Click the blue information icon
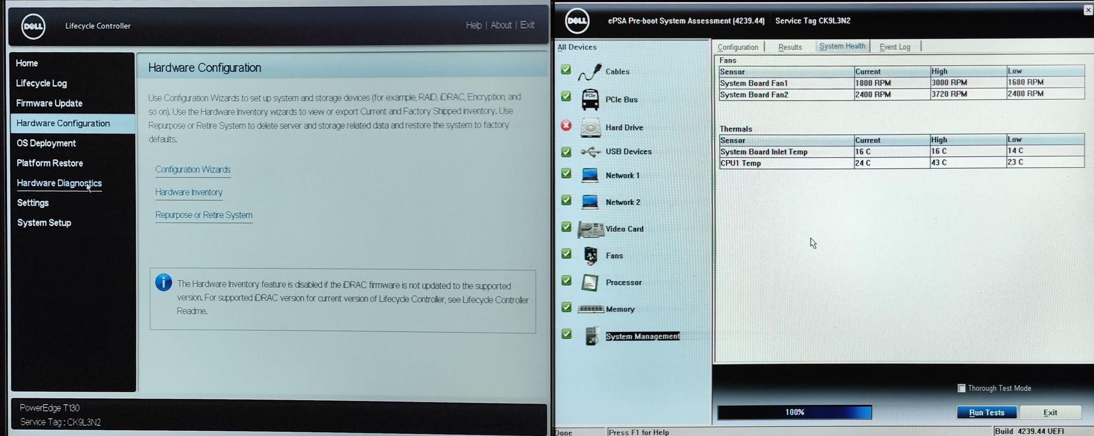 click(163, 282)
